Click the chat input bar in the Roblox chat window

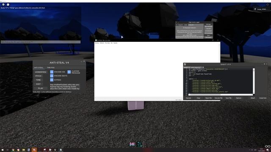coord(41,42)
